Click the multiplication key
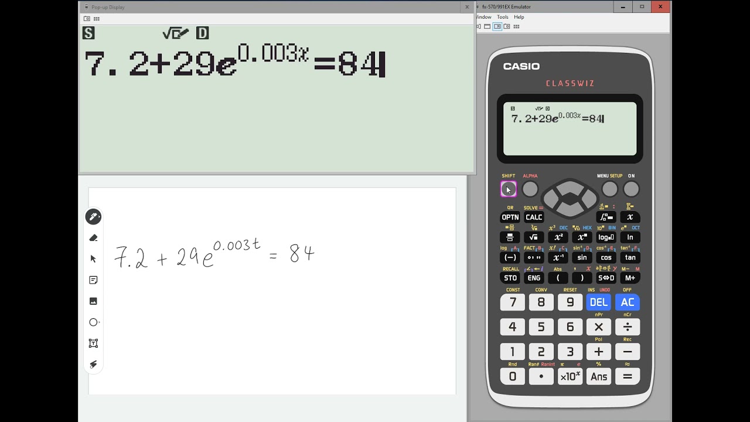The image size is (750, 422). click(598, 327)
